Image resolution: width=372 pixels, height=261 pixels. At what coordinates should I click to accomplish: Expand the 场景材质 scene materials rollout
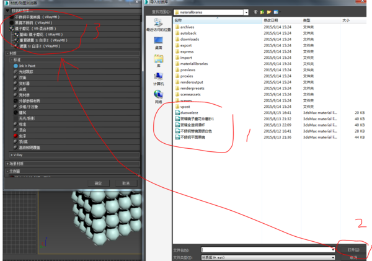(73, 164)
